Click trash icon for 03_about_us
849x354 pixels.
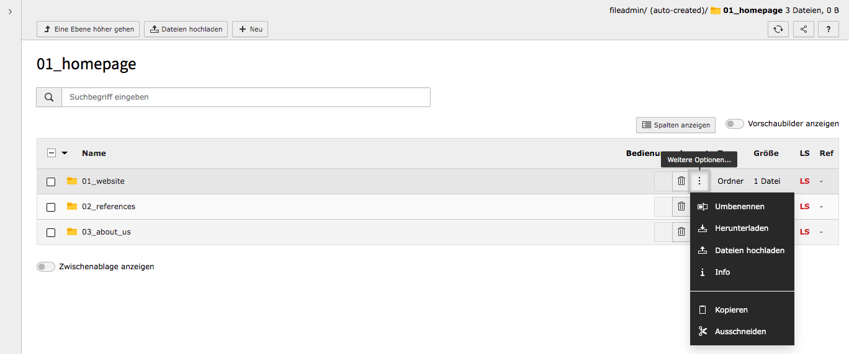click(x=681, y=232)
